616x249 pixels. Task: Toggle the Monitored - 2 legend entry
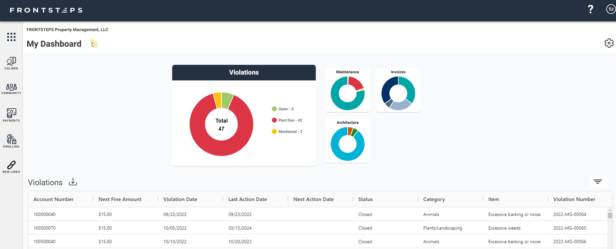[x=287, y=131]
